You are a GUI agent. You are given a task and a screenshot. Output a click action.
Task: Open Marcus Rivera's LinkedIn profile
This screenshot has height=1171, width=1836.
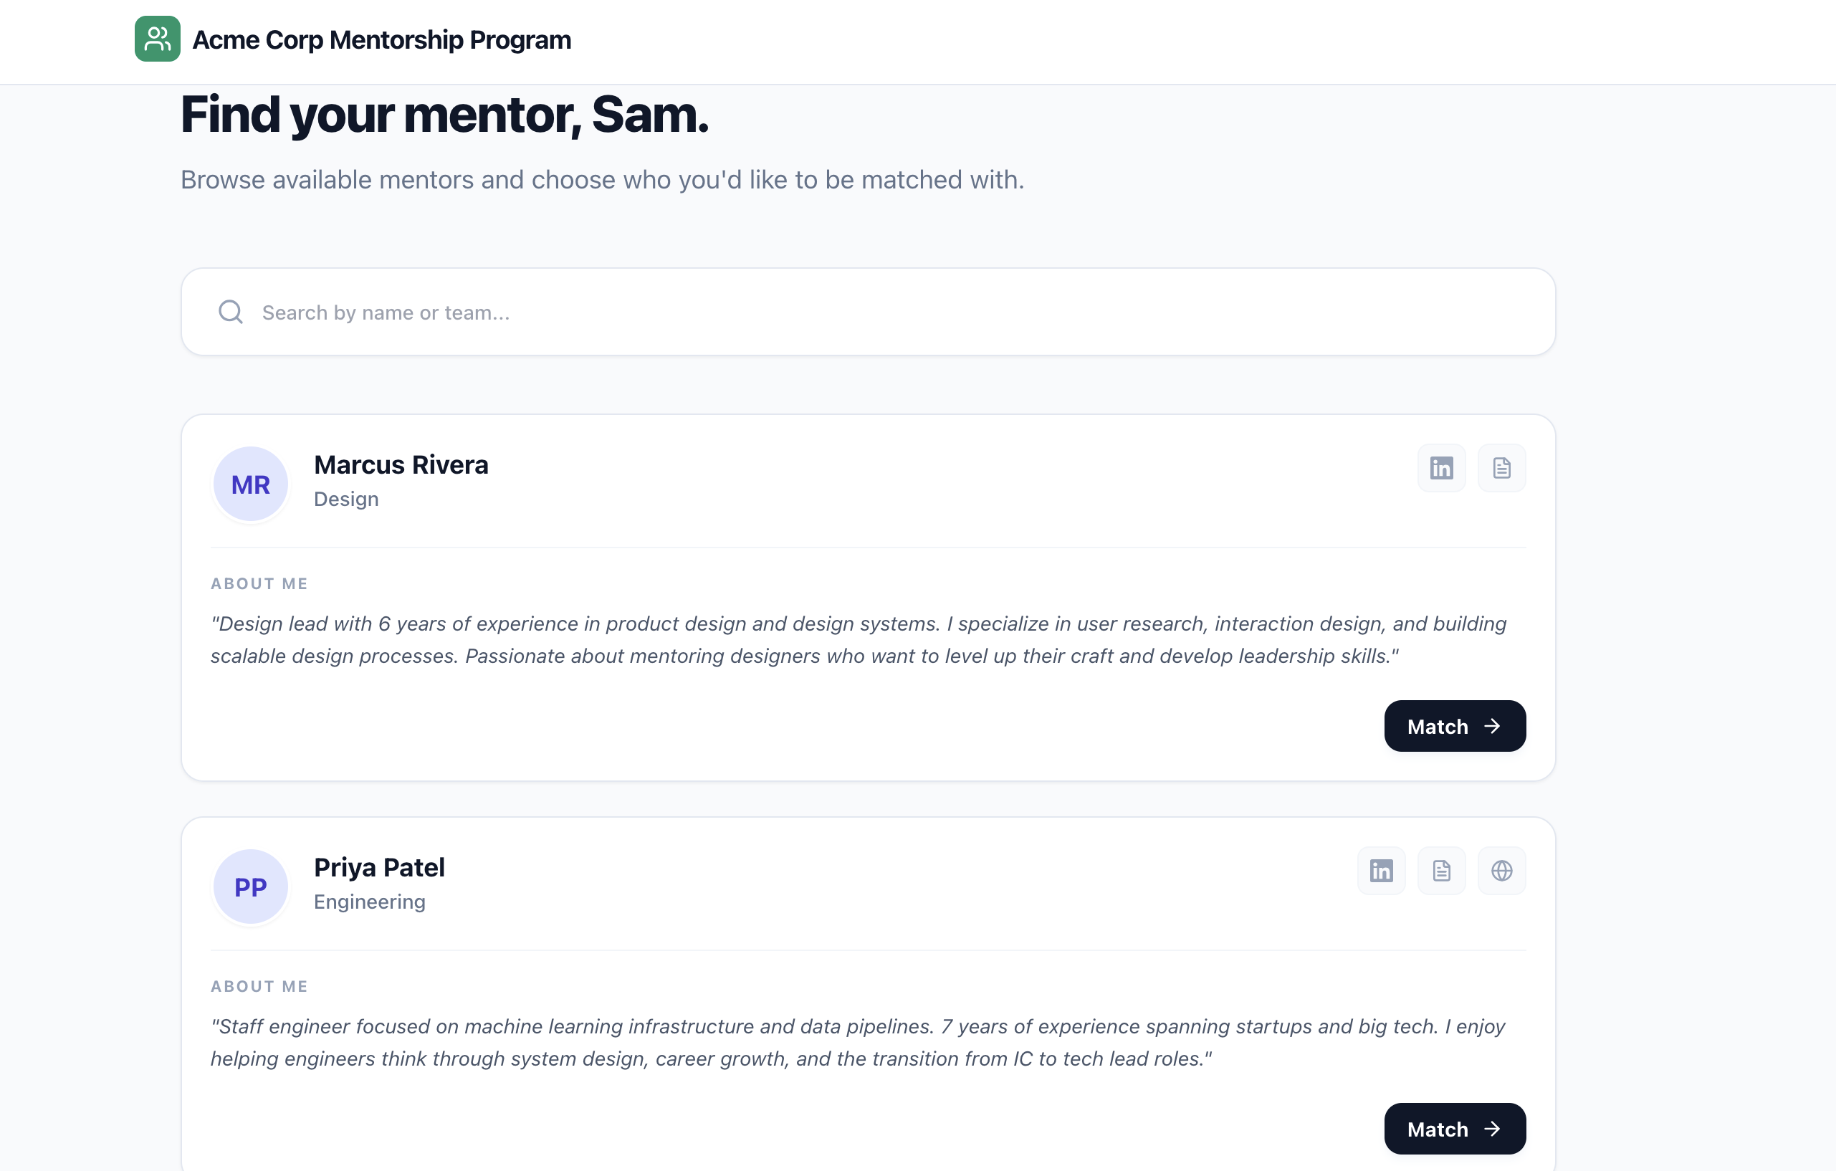1441,467
